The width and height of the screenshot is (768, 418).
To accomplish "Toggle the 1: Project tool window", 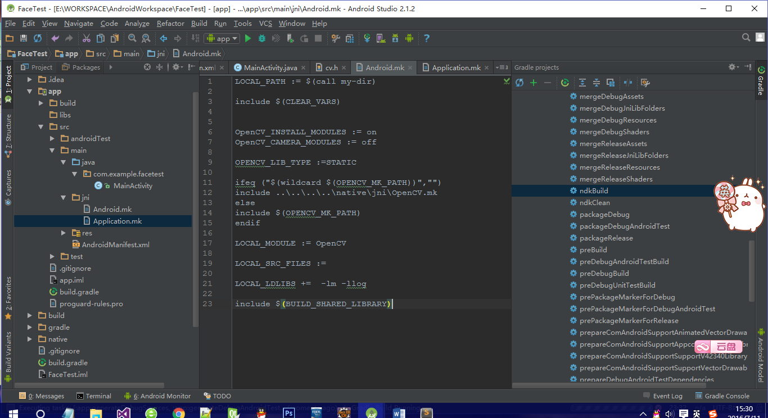I will coord(8,84).
